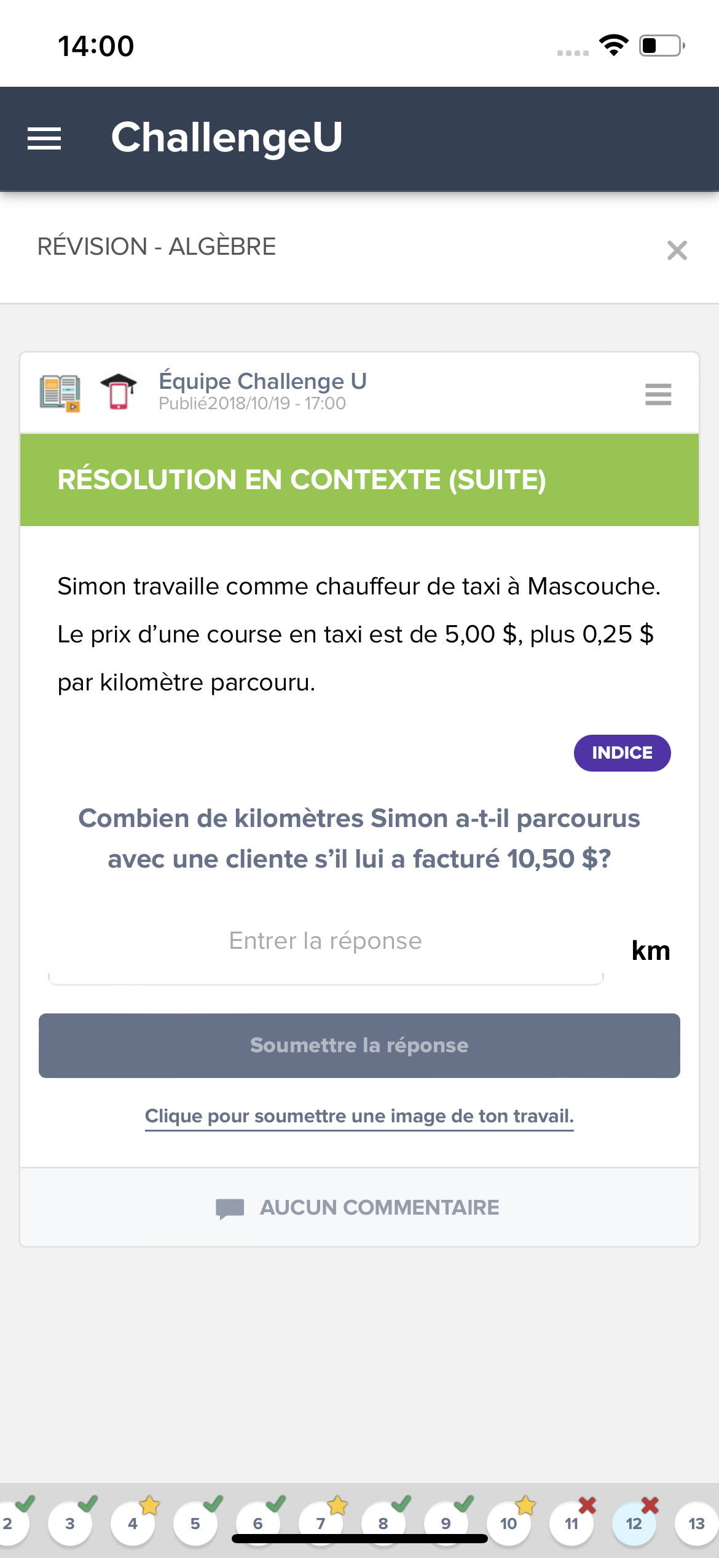
Task: Open the Aucun commentaire comments section
Action: (x=379, y=1207)
